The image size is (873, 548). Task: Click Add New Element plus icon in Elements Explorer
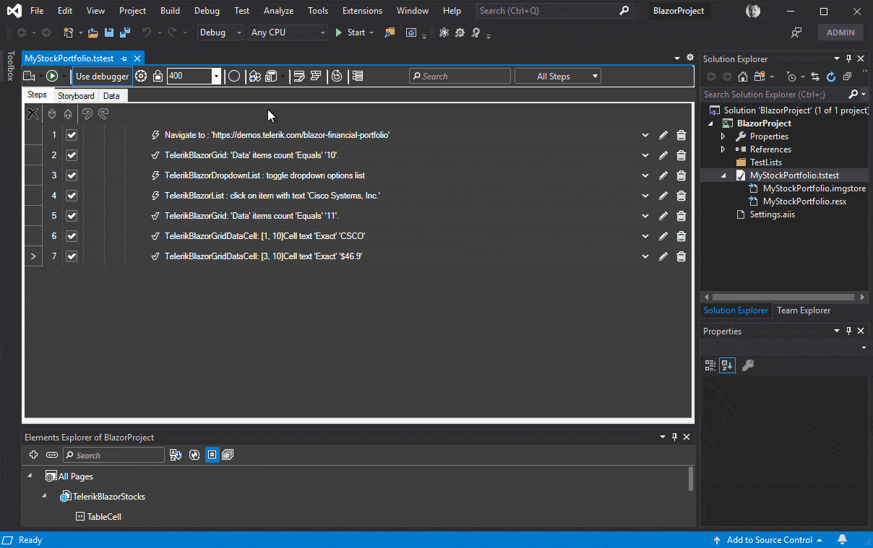pos(33,455)
